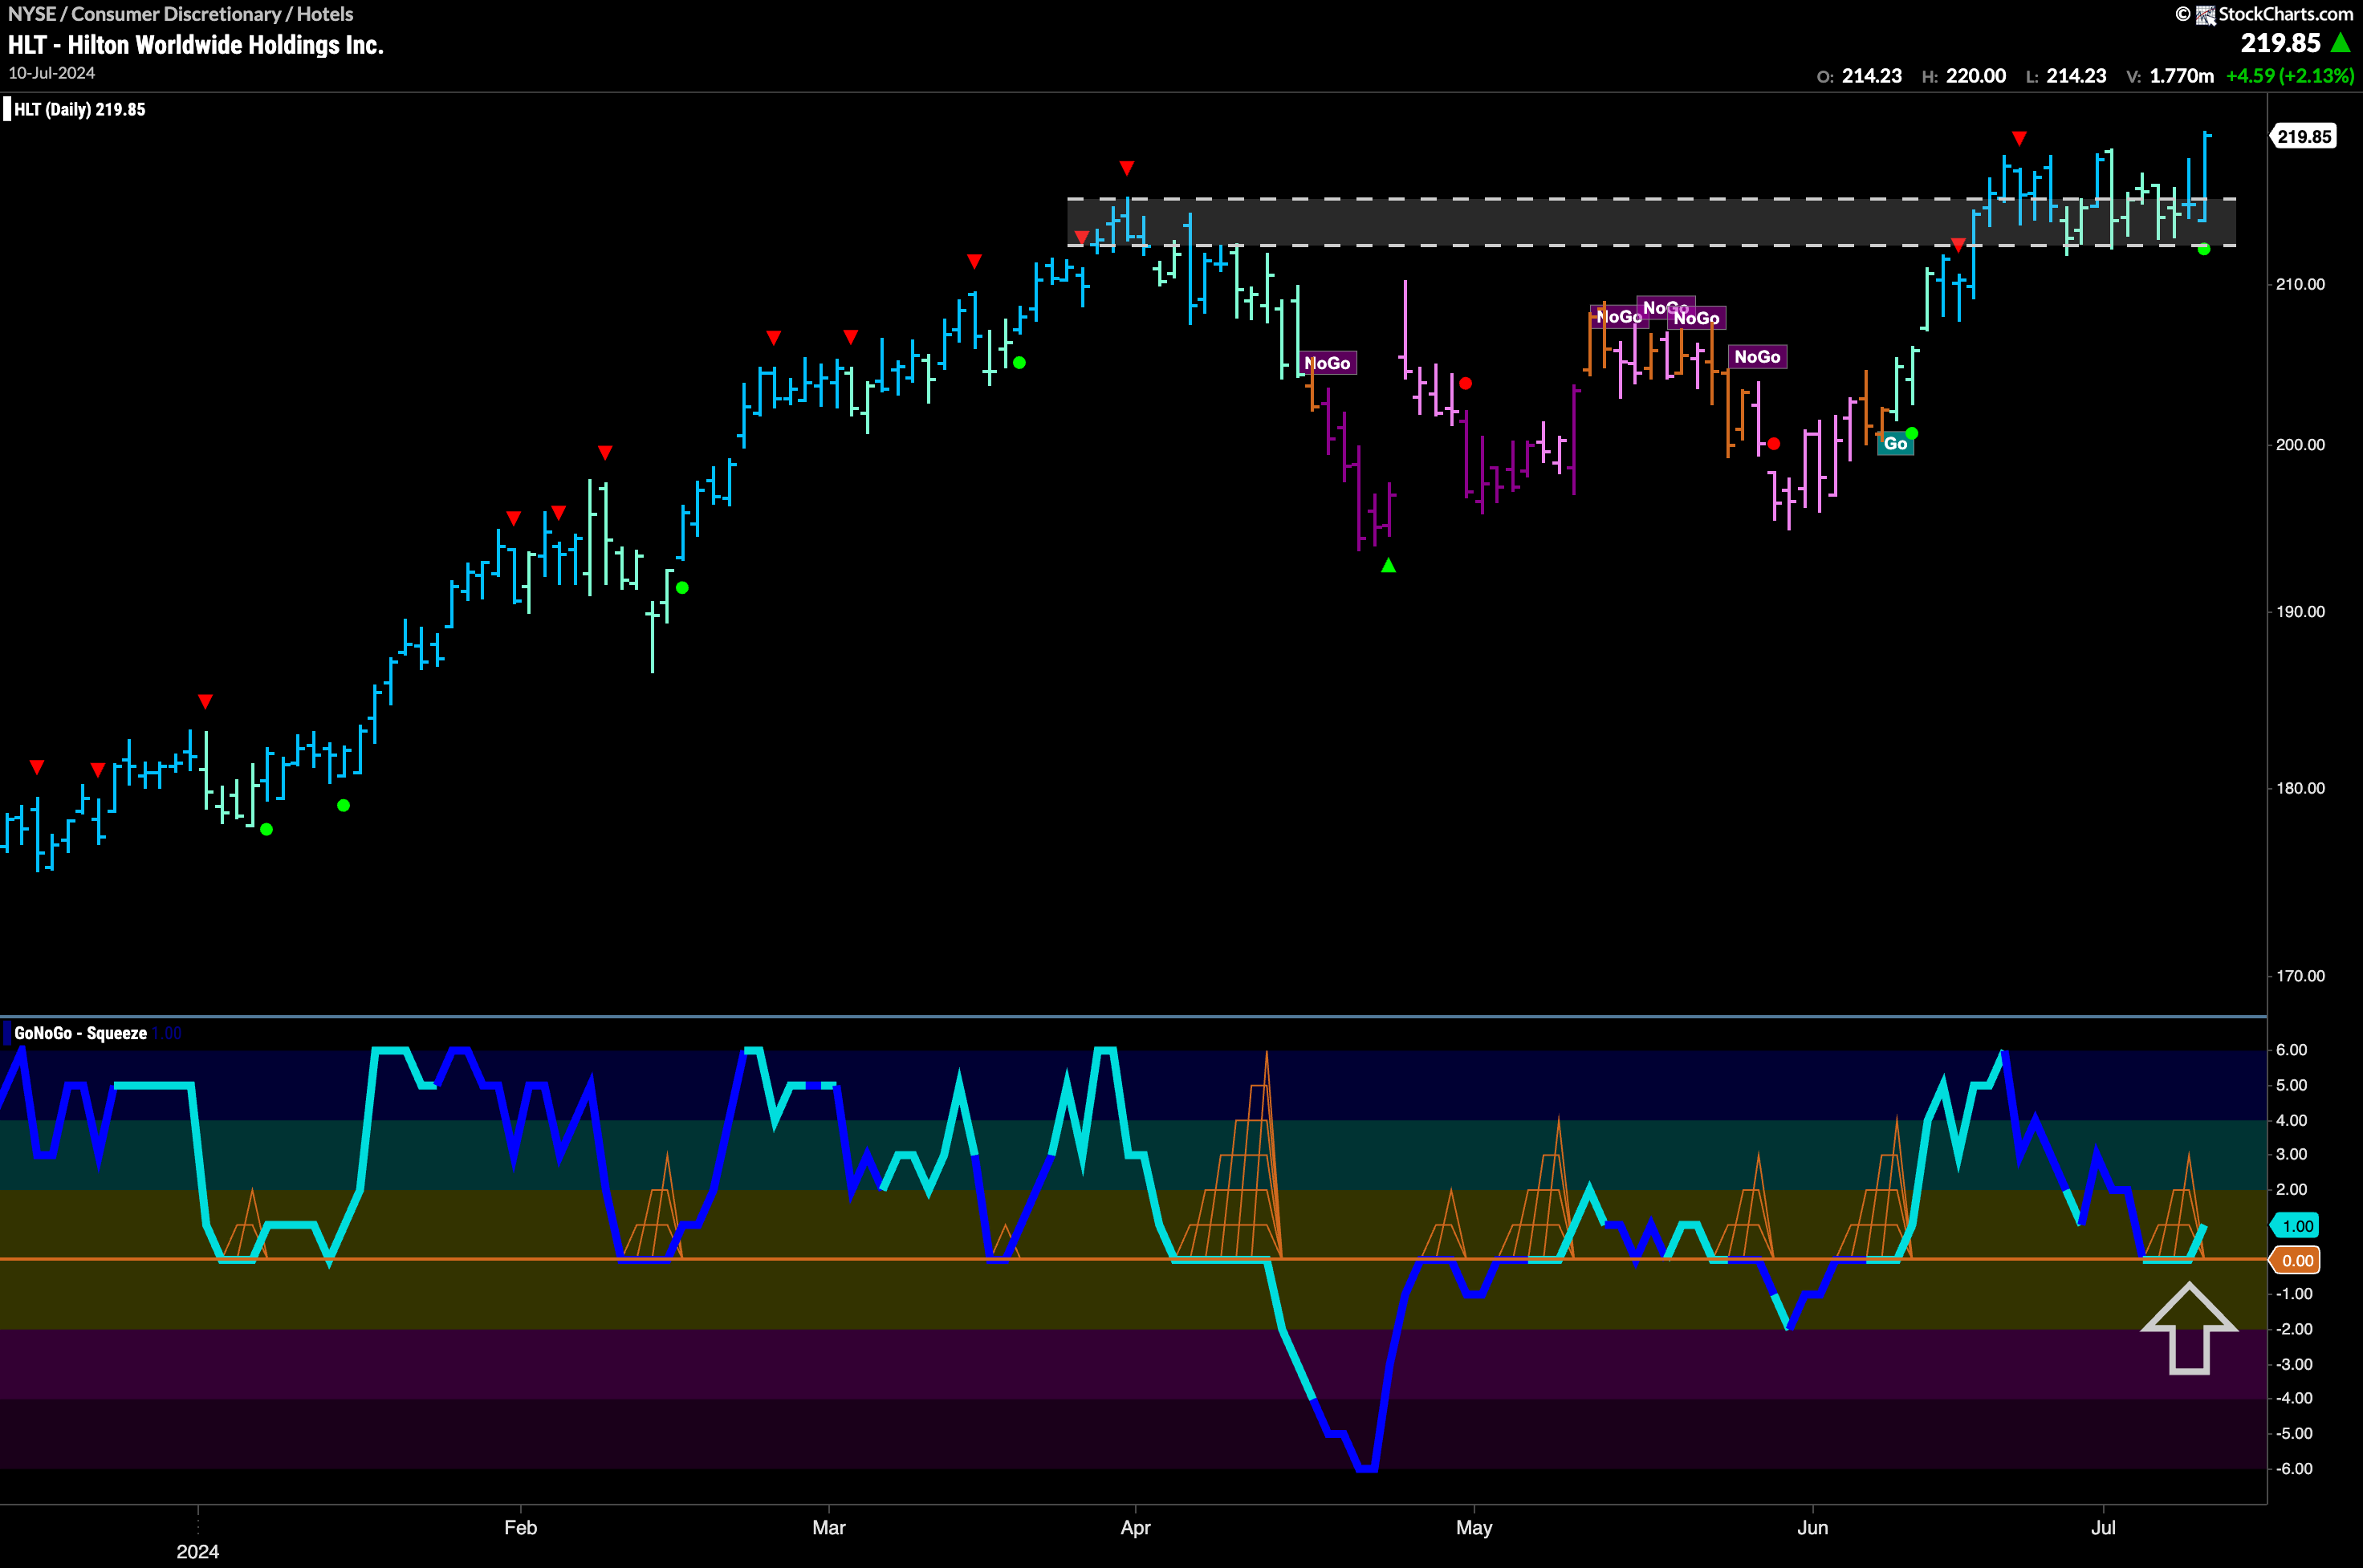Image resolution: width=2363 pixels, height=1568 pixels.
Task: Click the GoNoGo - Squeeze indicator label
Action: [x=80, y=1033]
